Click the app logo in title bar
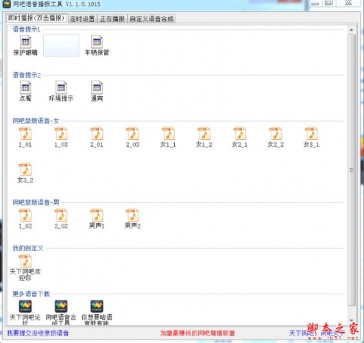 (x=6, y=4)
